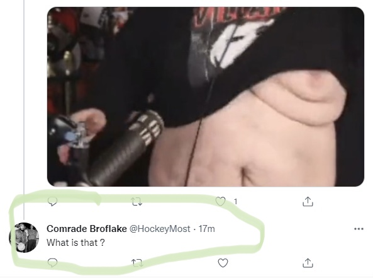Reply to Comrade Broflake's tweet
Screen dimensions: 373x278
pos(52,263)
